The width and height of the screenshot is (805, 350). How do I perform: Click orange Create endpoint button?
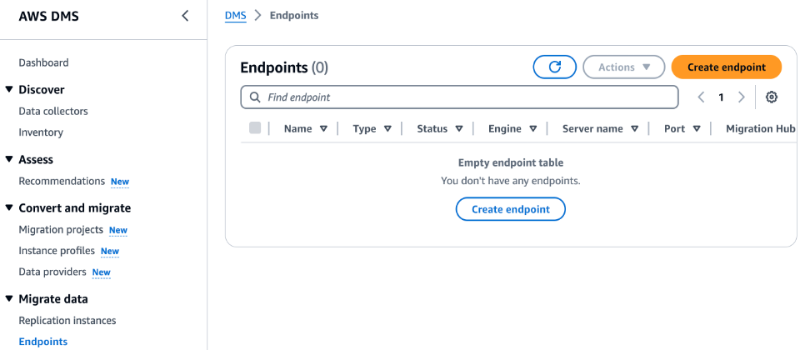(x=726, y=67)
